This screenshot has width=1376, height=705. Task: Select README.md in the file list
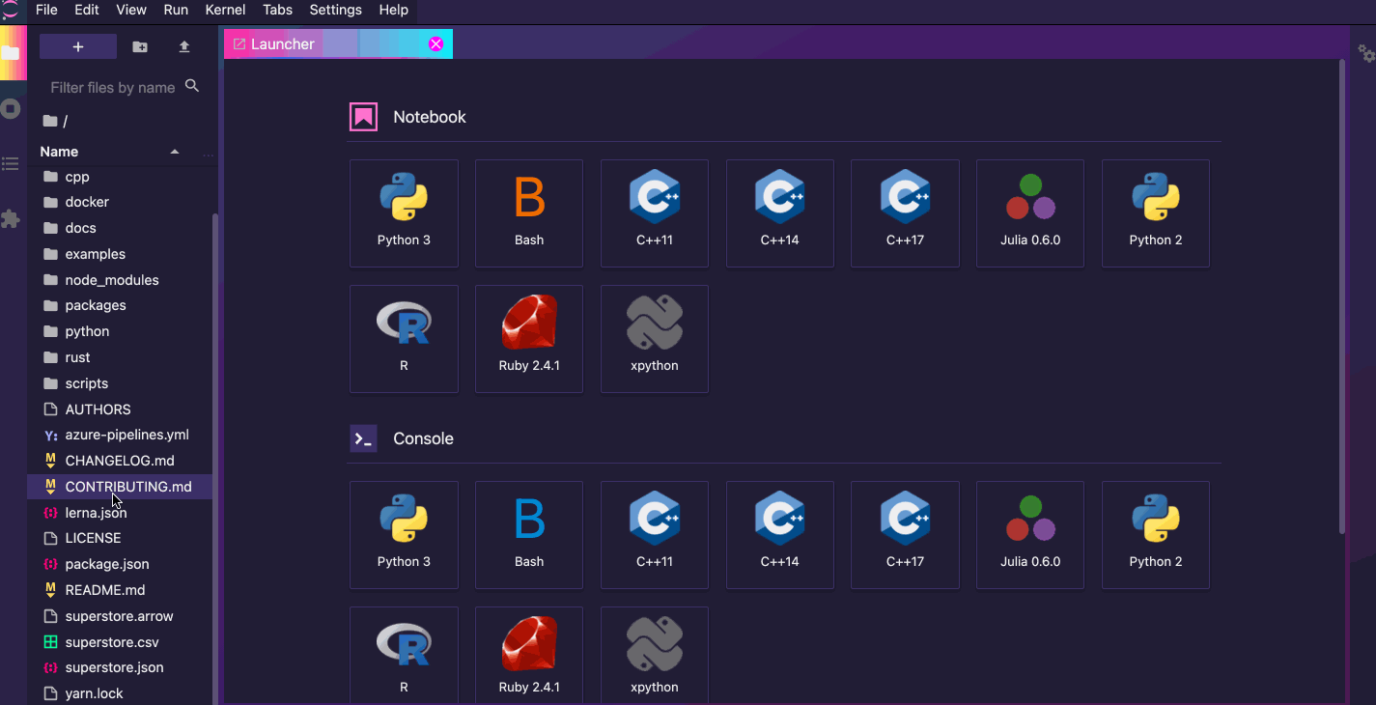[x=120, y=590]
